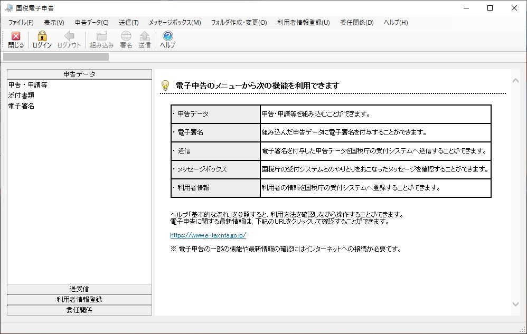
Task: Collapse the 申告データ panel header
Action: [79, 74]
